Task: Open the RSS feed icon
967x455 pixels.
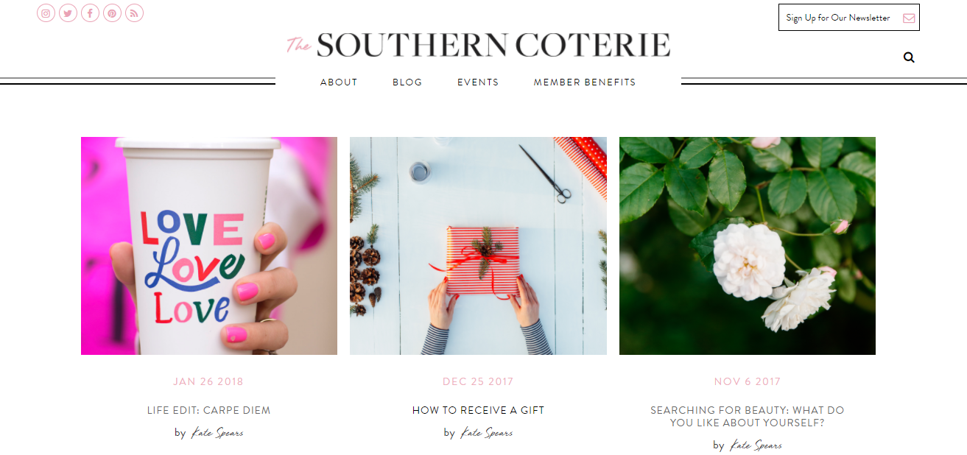Action: [x=134, y=13]
